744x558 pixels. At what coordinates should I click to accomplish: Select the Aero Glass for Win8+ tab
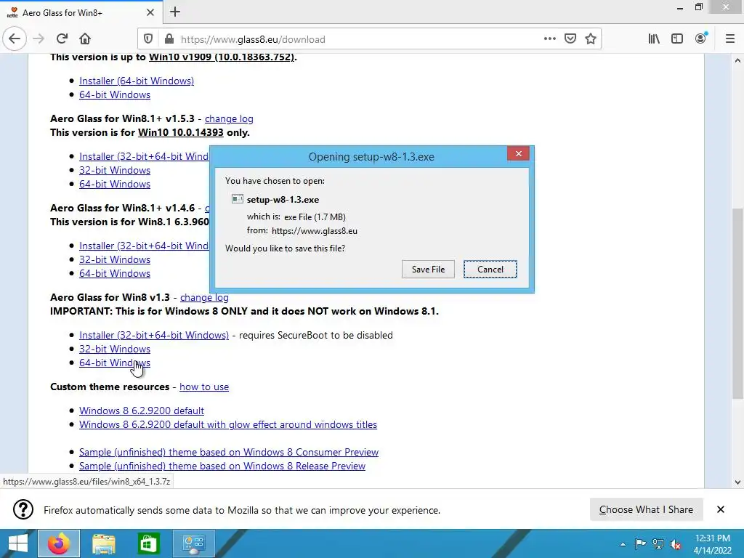coord(81,12)
